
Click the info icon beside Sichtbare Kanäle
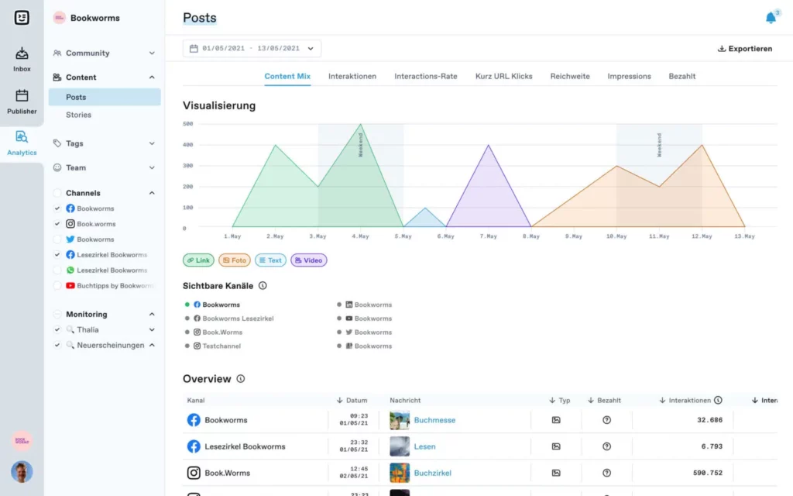(263, 285)
